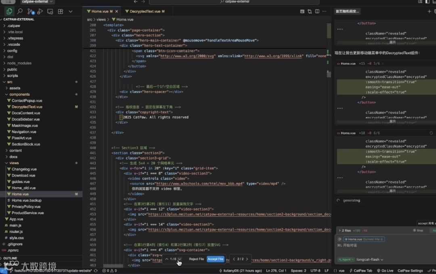Open the Agent mode dropdown
Screen dimensions: 436x274
(x=346, y=259)
